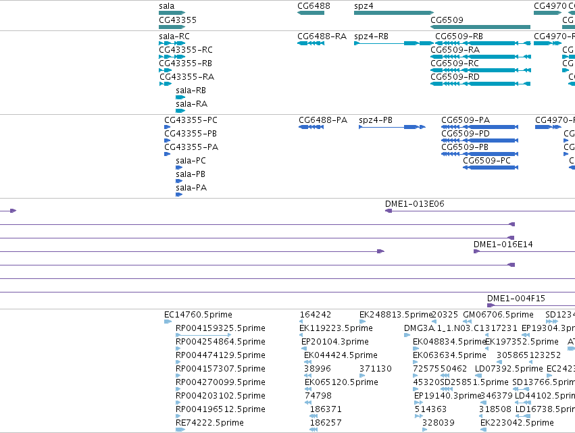Image resolution: width=575 pixels, height=433 pixels.
Task: Select EST RP004196512.5prime
Action: pyautogui.click(x=220, y=409)
